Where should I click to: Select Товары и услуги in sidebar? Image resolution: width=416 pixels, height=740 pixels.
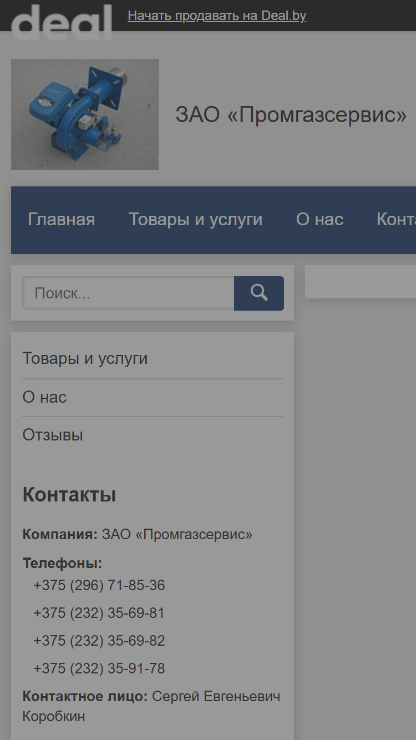[x=85, y=358]
